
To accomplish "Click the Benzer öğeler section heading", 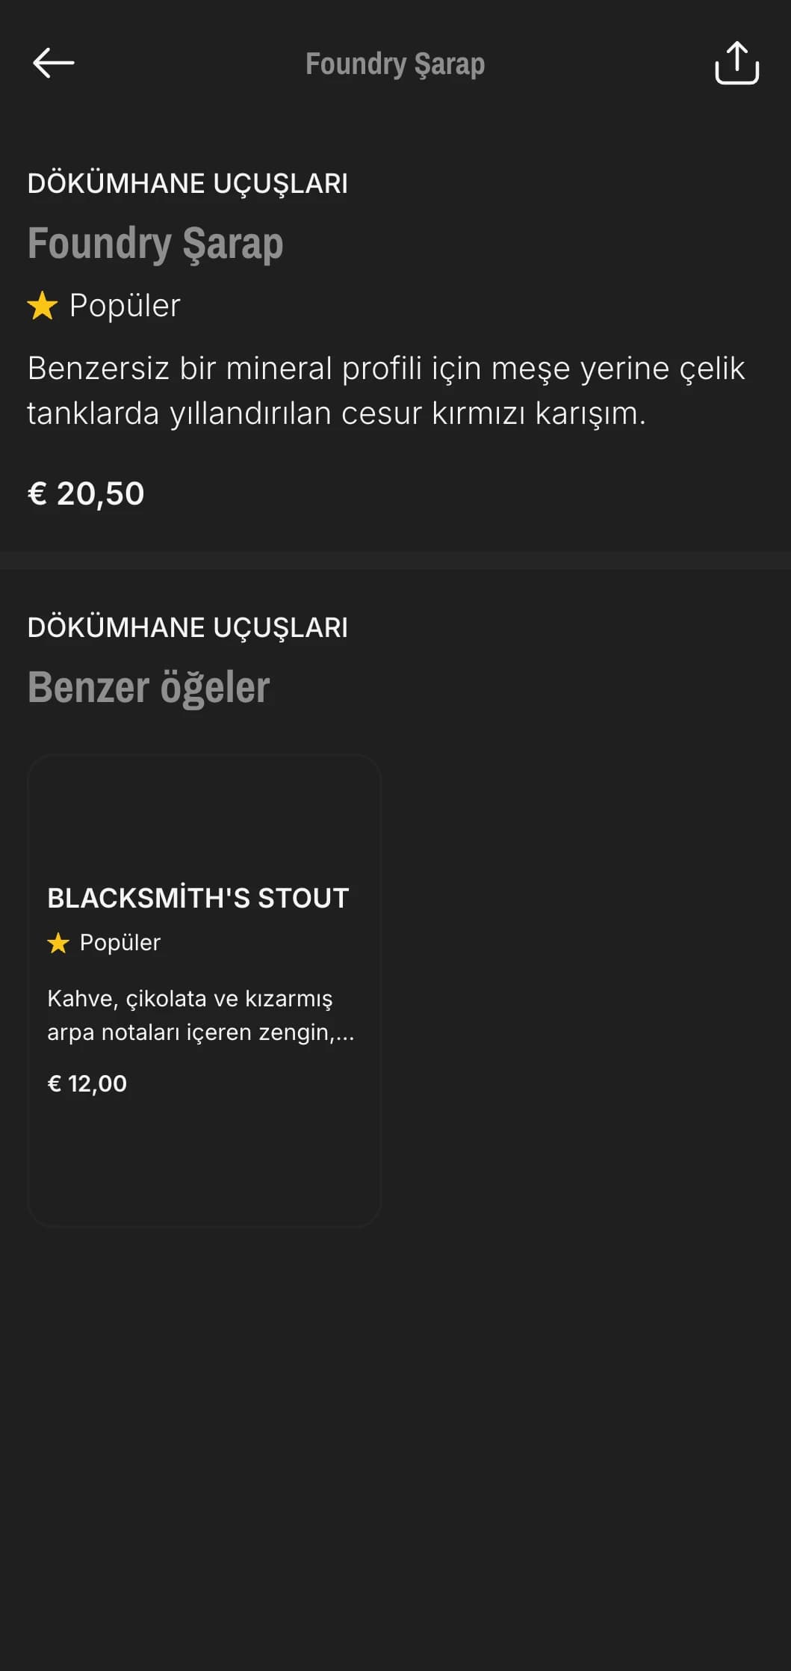I will click(149, 687).
